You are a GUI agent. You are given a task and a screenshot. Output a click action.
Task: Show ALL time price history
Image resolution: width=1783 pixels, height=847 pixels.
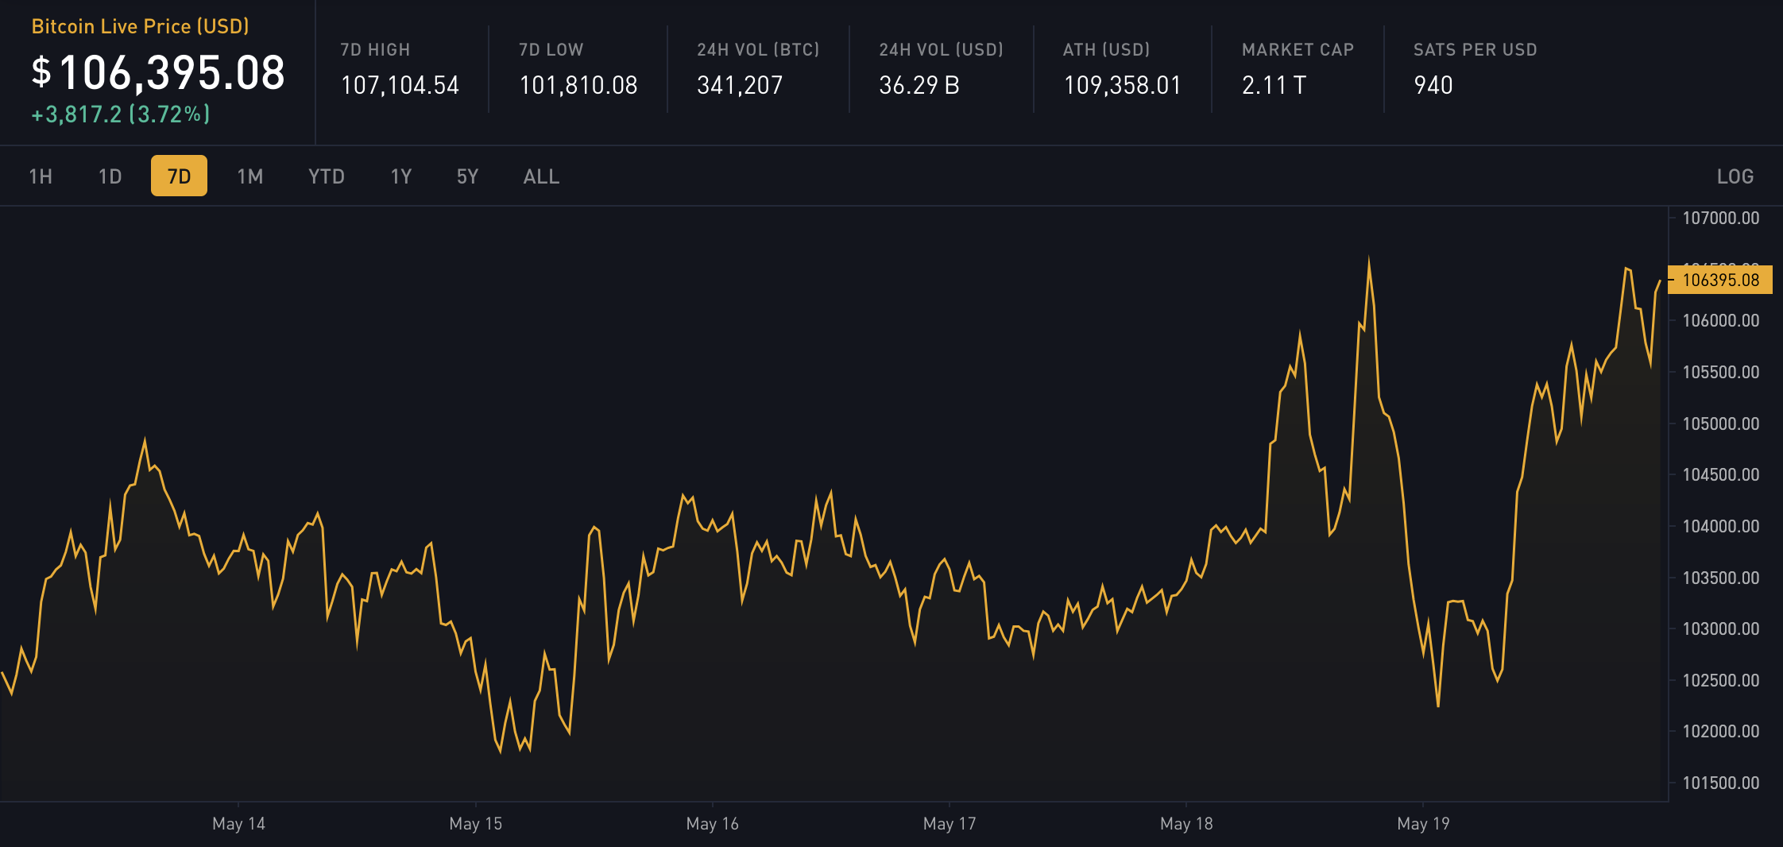(x=541, y=176)
